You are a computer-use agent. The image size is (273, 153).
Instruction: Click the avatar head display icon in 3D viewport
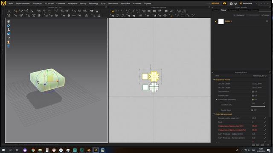tap(9, 42)
